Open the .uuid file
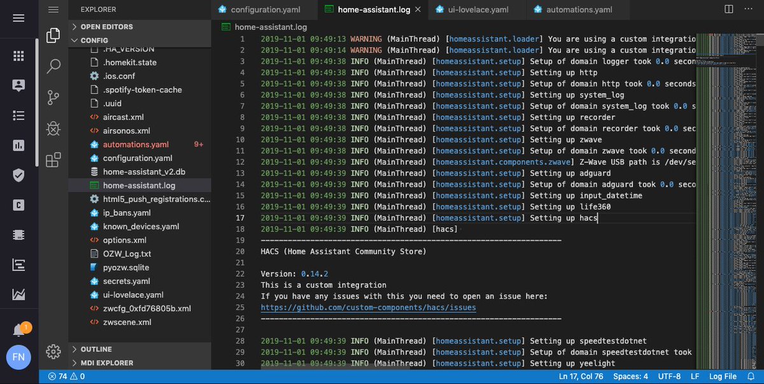Image resolution: width=764 pixels, height=384 pixels. [140, 103]
